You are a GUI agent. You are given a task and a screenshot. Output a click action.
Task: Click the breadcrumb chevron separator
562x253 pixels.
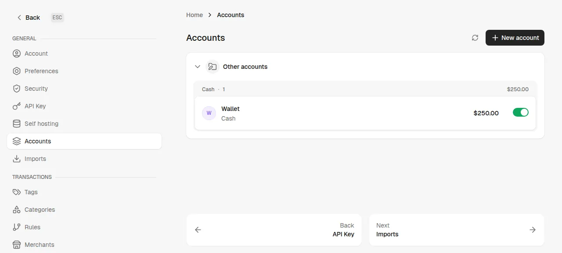(x=210, y=15)
